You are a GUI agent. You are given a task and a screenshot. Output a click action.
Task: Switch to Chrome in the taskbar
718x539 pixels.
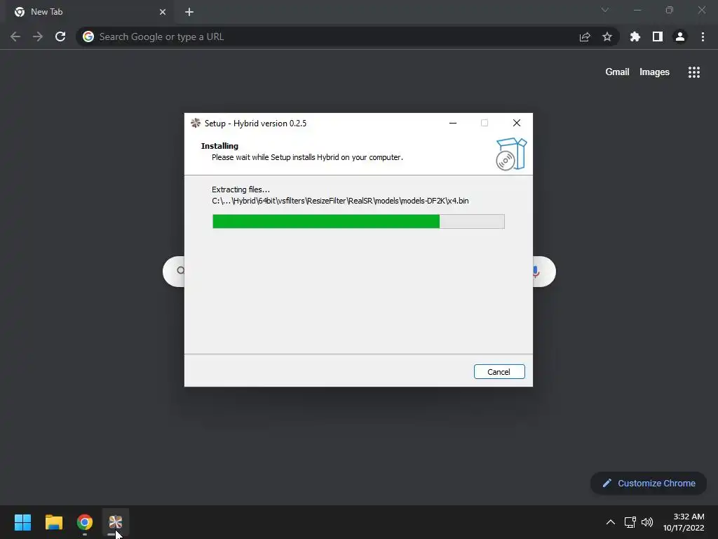(x=85, y=522)
